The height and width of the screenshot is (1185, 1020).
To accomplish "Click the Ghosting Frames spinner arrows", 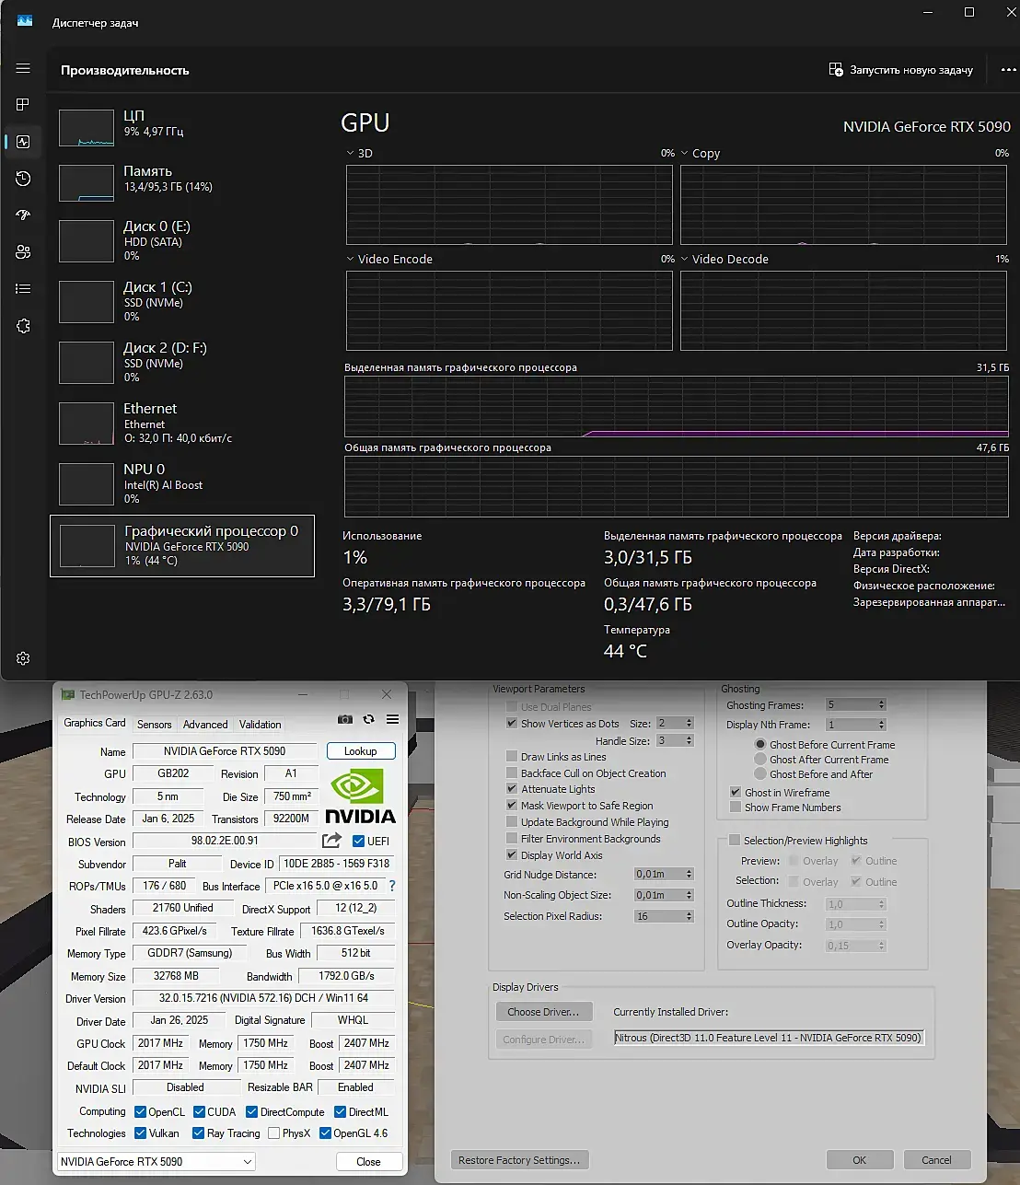I will pyautogui.click(x=881, y=705).
